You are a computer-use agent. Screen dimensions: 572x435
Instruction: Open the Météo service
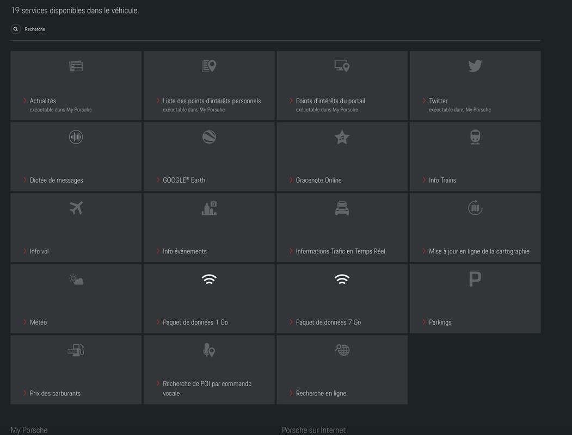38,322
